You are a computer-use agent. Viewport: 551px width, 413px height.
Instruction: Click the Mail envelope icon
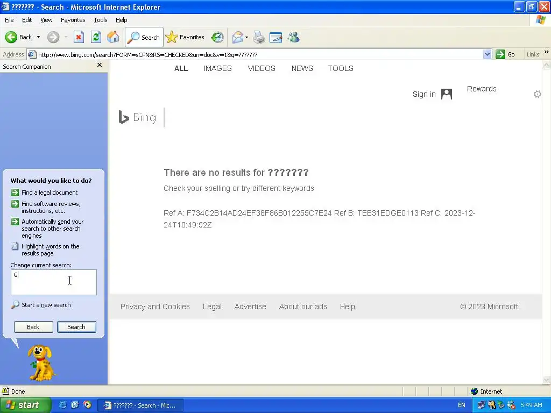[x=238, y=37]
